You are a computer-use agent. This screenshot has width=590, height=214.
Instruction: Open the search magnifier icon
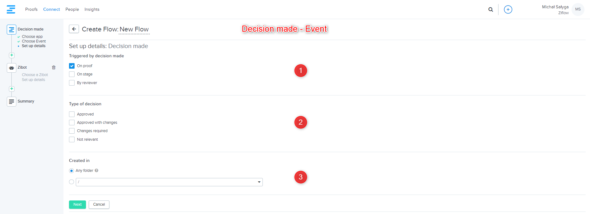coord(490,10)
